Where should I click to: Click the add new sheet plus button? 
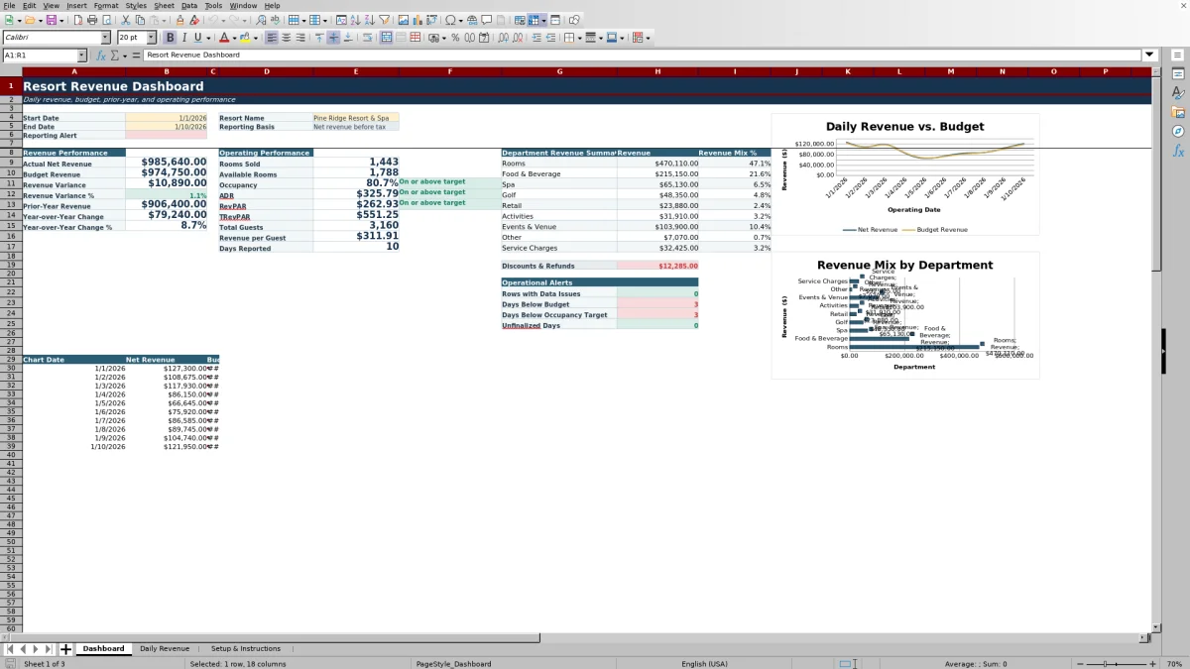pyautogui.click(x=65, y=649)
